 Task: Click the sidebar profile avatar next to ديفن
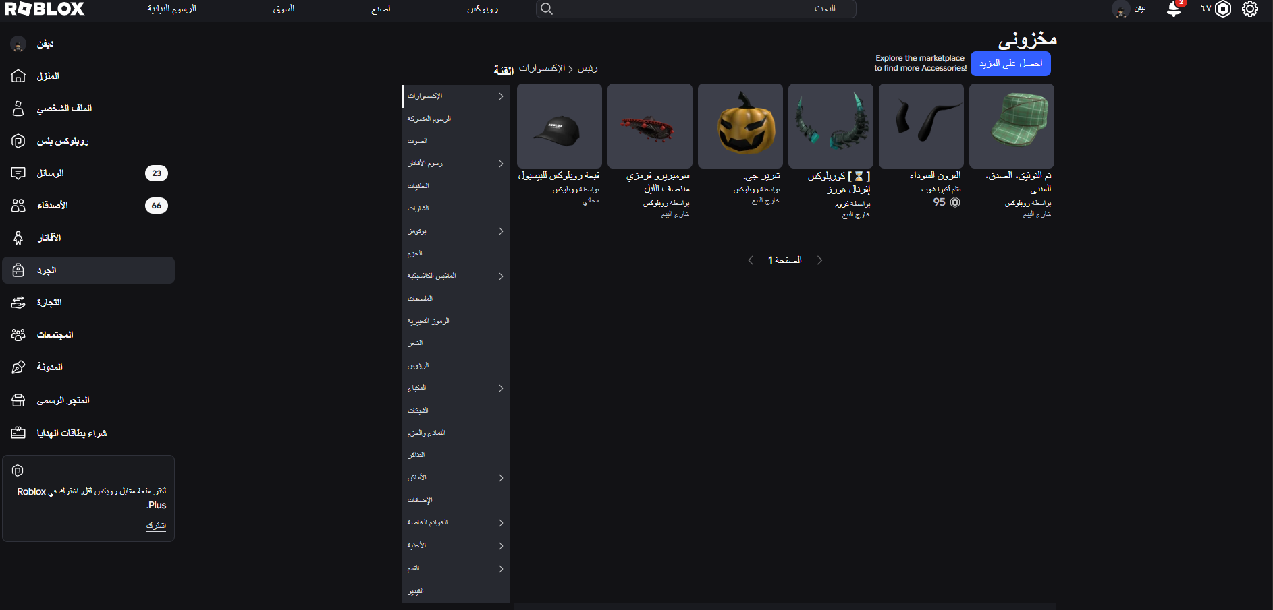18,44
